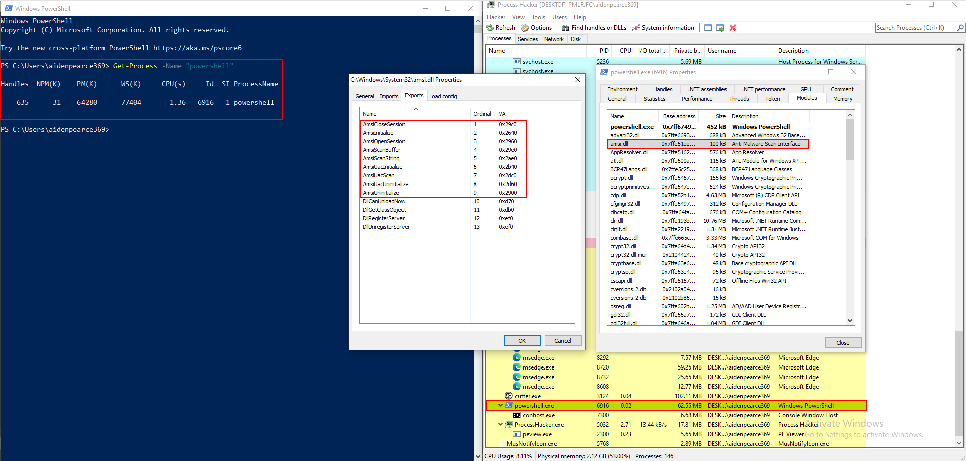966x461 pixels.
Task: Collapse the powershell.exe tree node
Action: tap(500, 405)
